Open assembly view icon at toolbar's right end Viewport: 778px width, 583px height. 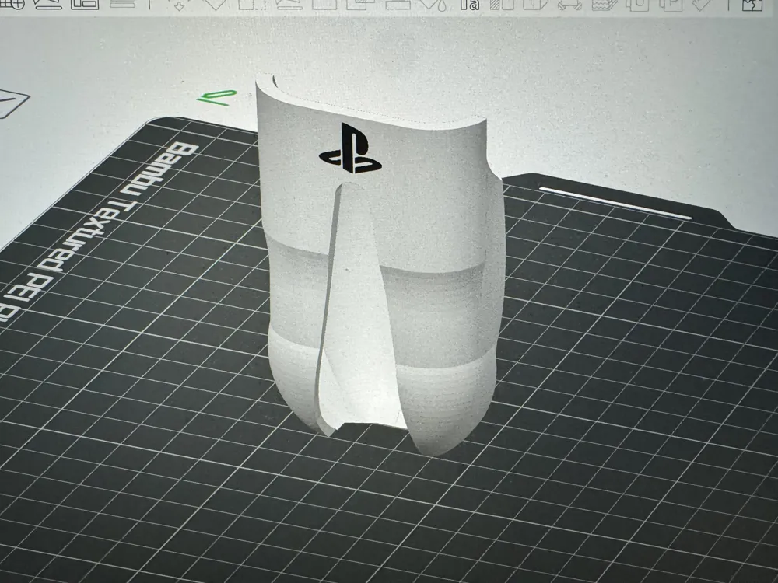[752, 5]
